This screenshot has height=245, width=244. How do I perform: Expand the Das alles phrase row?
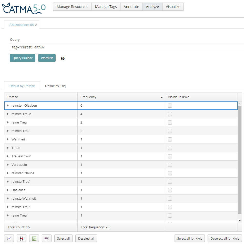click(8, 190)
